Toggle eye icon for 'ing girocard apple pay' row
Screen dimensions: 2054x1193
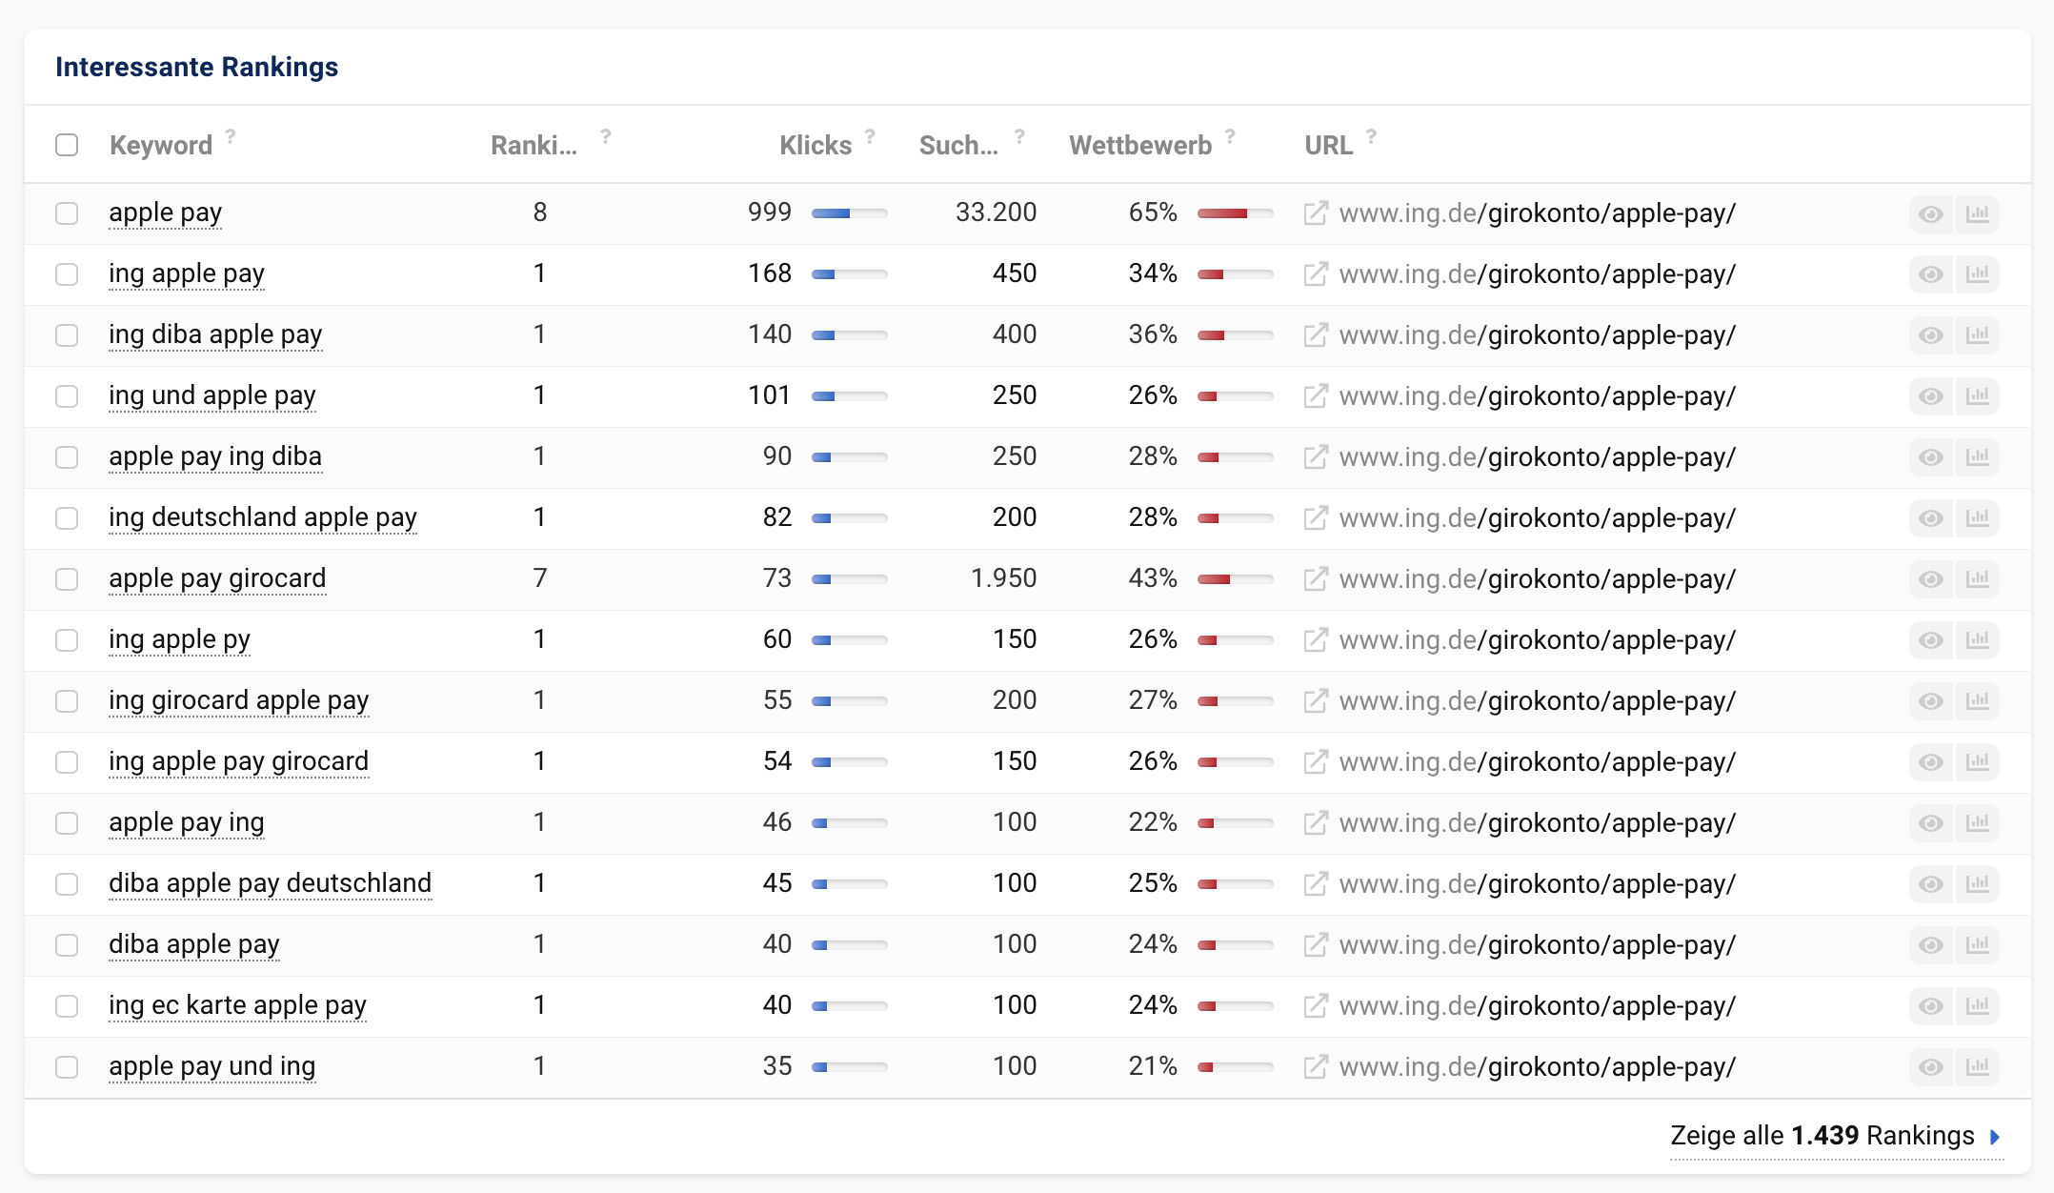pyautogui.click(x=1931, y=701)
